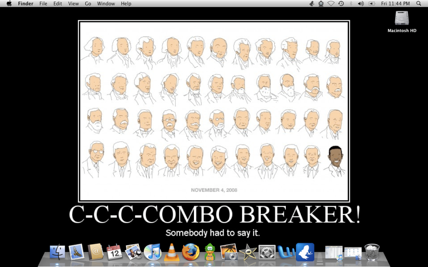Launch Mail from the Dock
Viewport: 428px width, 267px height.
tap(76, 252)
